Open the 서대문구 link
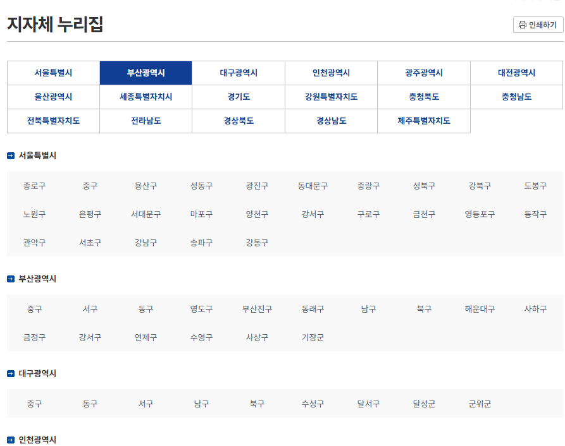The image size is (565, 446). coord(146,214)
